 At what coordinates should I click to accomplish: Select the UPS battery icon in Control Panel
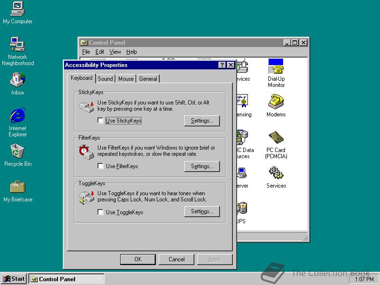pos(242,209)
